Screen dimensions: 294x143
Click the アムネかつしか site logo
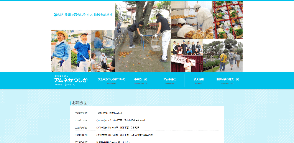(x=71, y=80)
